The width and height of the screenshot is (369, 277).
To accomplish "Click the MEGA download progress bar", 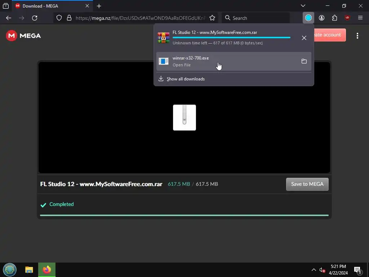I will click(184, 215).
